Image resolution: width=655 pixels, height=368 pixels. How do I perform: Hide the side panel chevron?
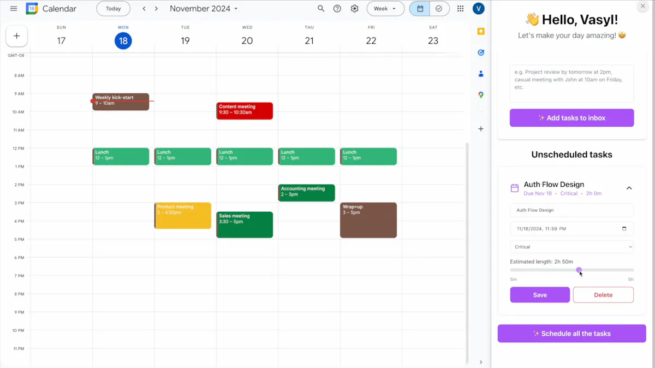(x=481, y=362)
